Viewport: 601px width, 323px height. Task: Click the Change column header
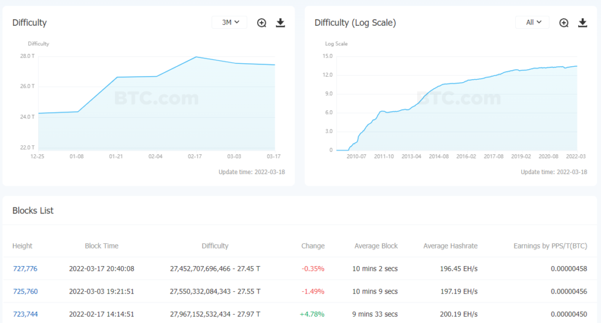pyautogui.click(x=313, y=246)
